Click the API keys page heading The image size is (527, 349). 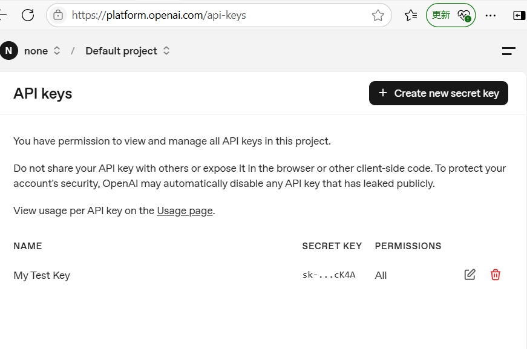[x=43, y=94]
